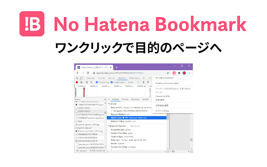This screenshot has width=267, height=167.
Task: Open the extensions puzzle icon
Action: 179,73
